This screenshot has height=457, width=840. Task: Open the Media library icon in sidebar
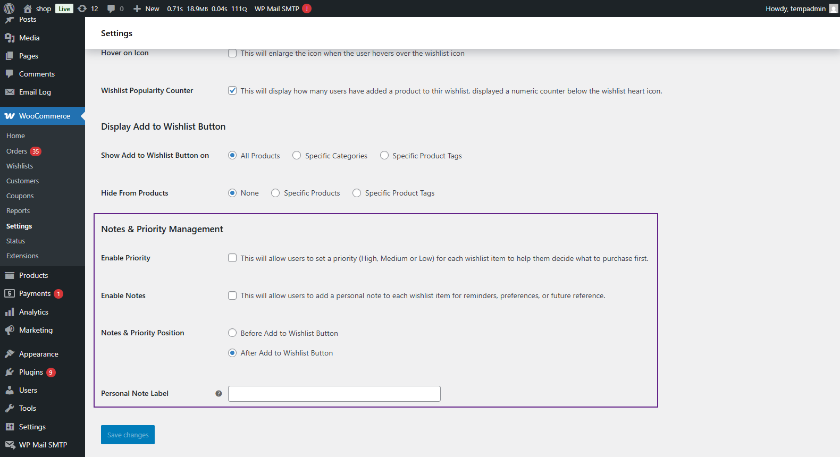10,38
